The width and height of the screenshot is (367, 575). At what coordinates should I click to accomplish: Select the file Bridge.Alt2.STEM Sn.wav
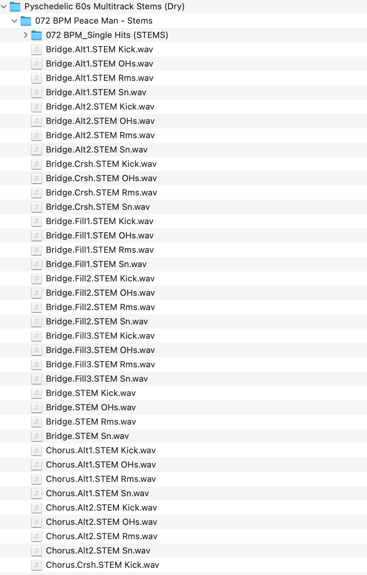96,150
